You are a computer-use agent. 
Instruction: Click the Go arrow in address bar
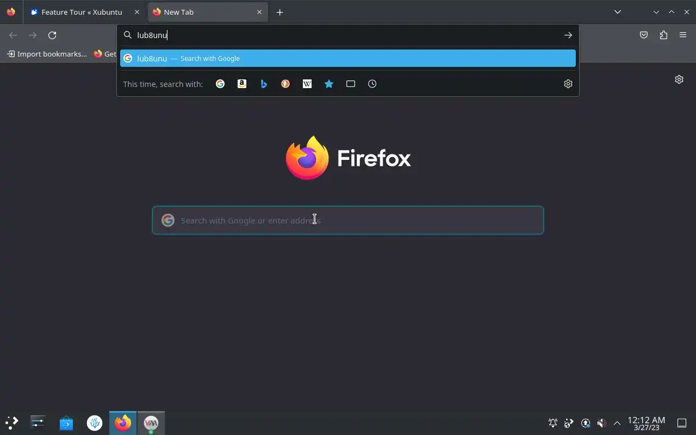(568, 35)
